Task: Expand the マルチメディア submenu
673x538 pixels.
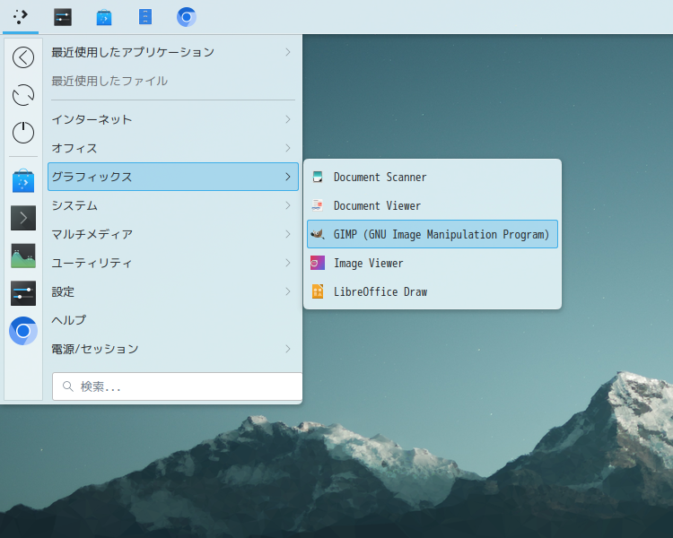Action: coord(172,234)
